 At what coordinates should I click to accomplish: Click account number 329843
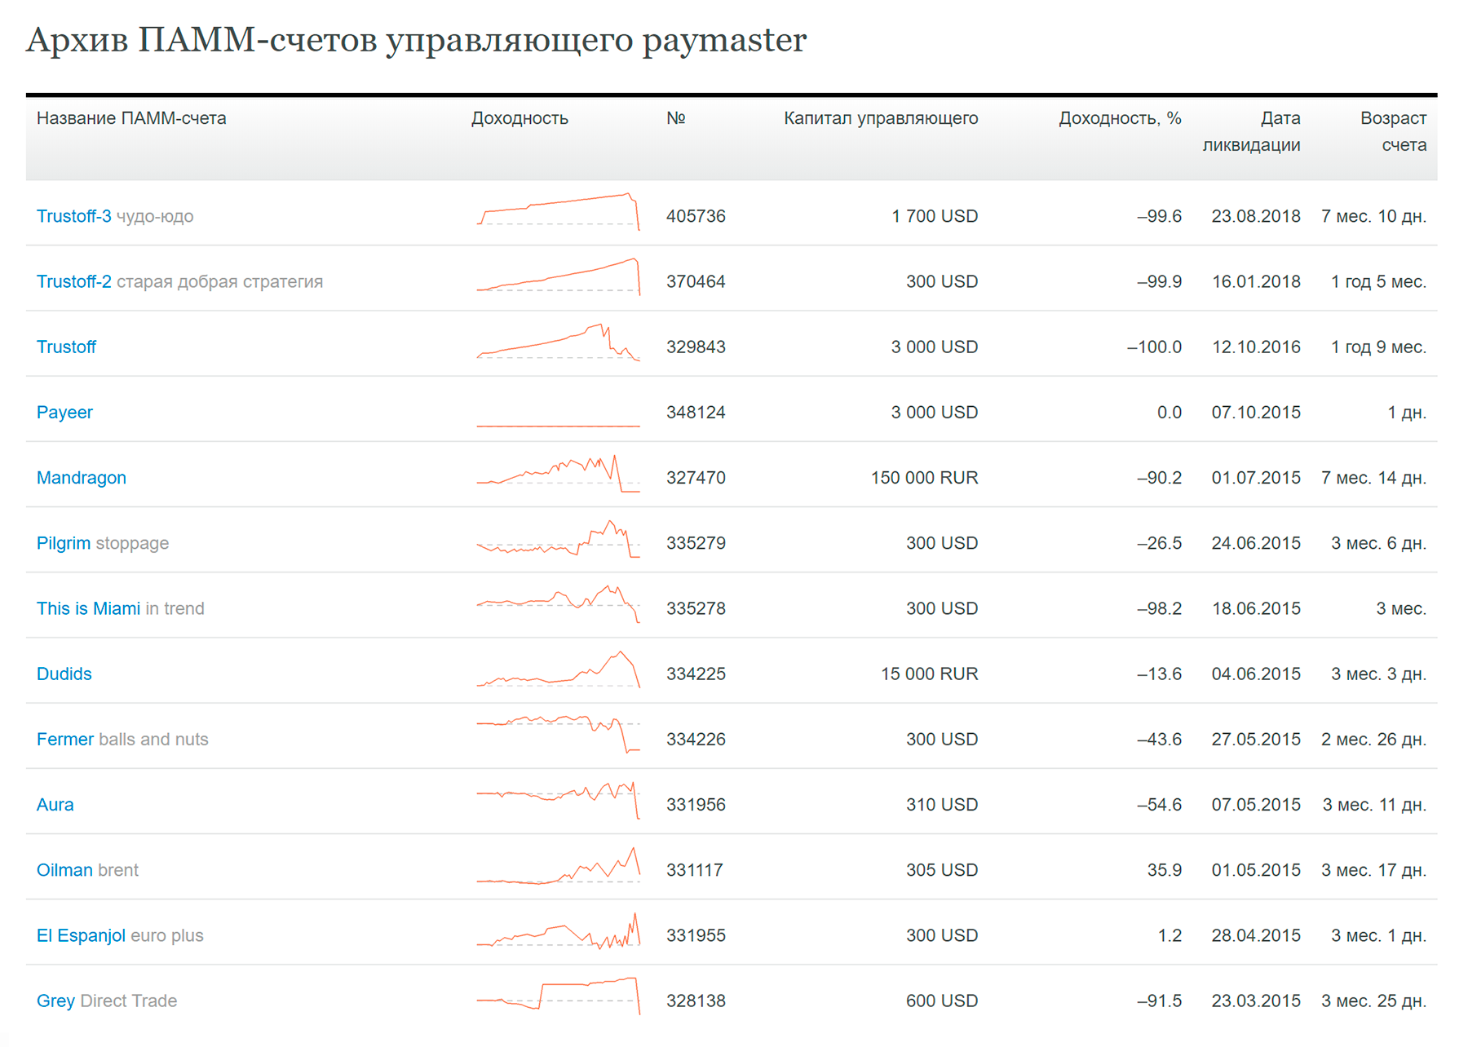(696, 347)
